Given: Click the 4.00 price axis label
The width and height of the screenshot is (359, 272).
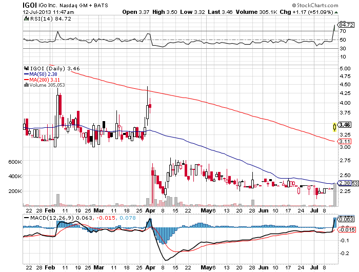Looking at the screenshot, I should click(x=345, y=103).
